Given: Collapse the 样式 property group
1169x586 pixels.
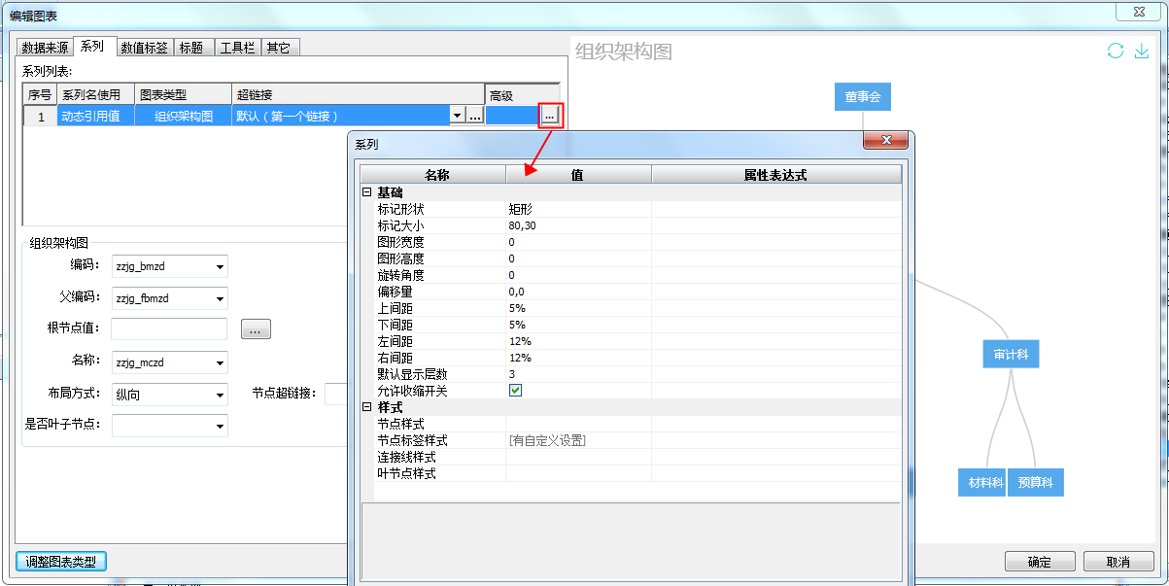Looking at the screenshot, I should point(367,407).
